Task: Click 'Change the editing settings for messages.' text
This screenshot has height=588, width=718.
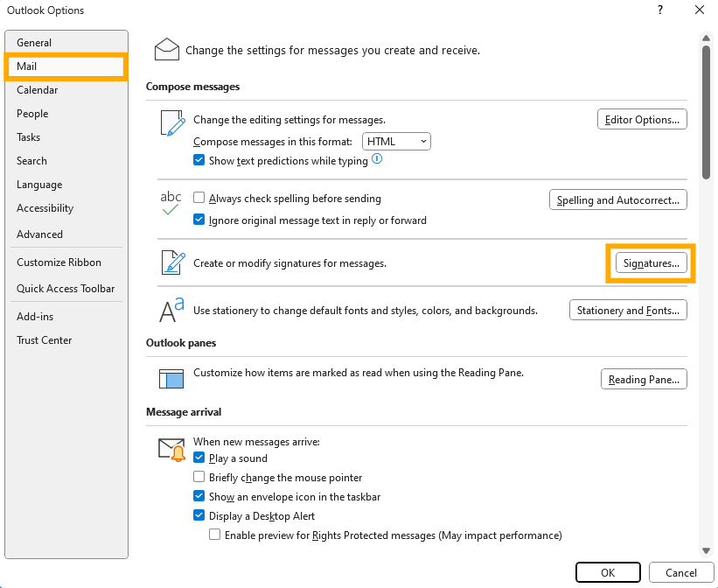Action: 289,120
